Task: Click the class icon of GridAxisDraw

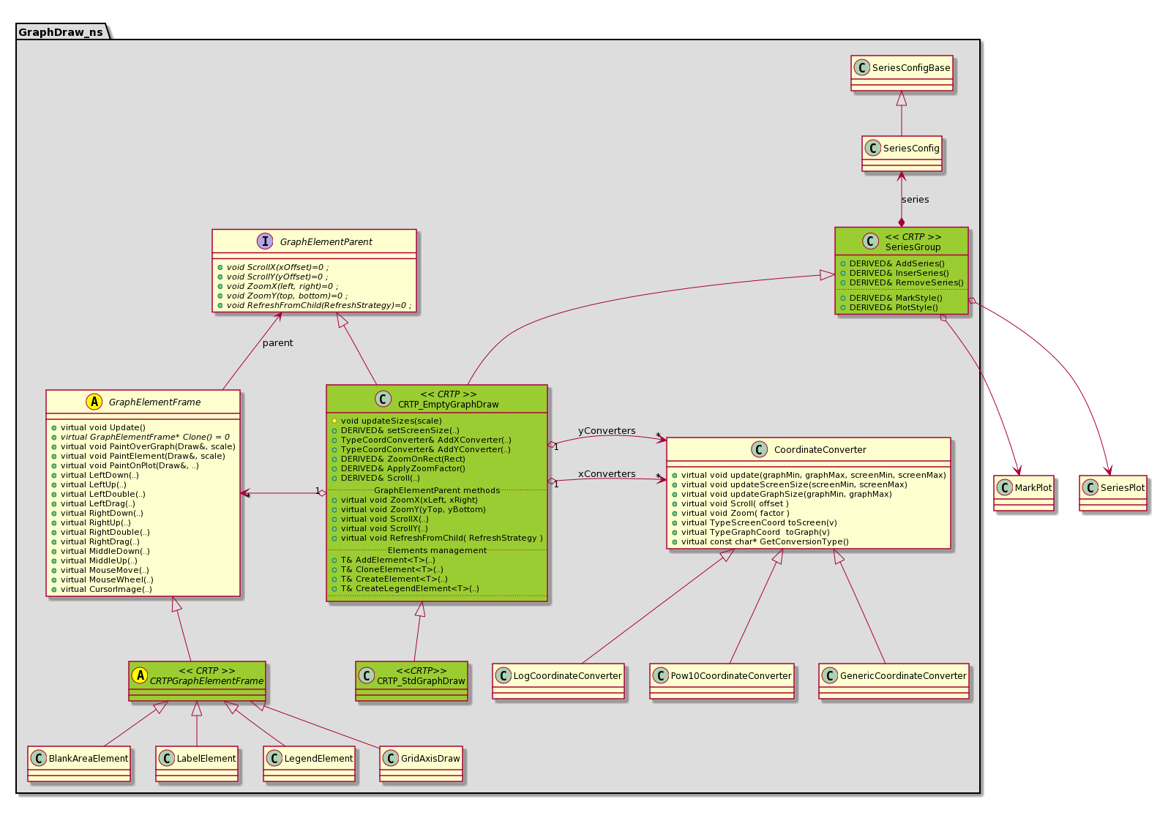Action: pos(391,759)
